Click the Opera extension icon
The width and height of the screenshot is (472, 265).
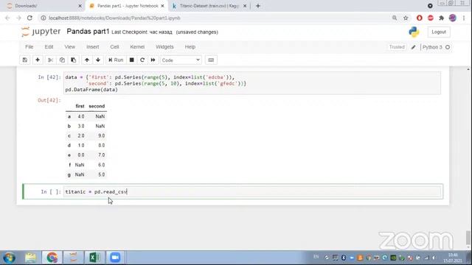pos(420,18)
